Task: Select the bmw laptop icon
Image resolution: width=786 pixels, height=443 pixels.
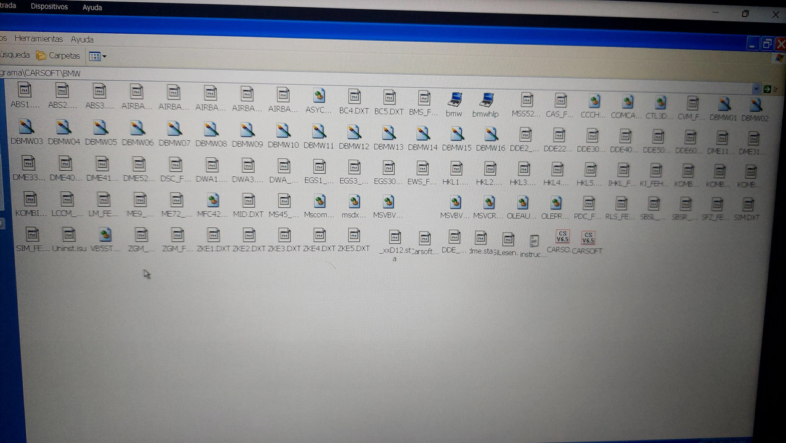Action: (454, 99)
